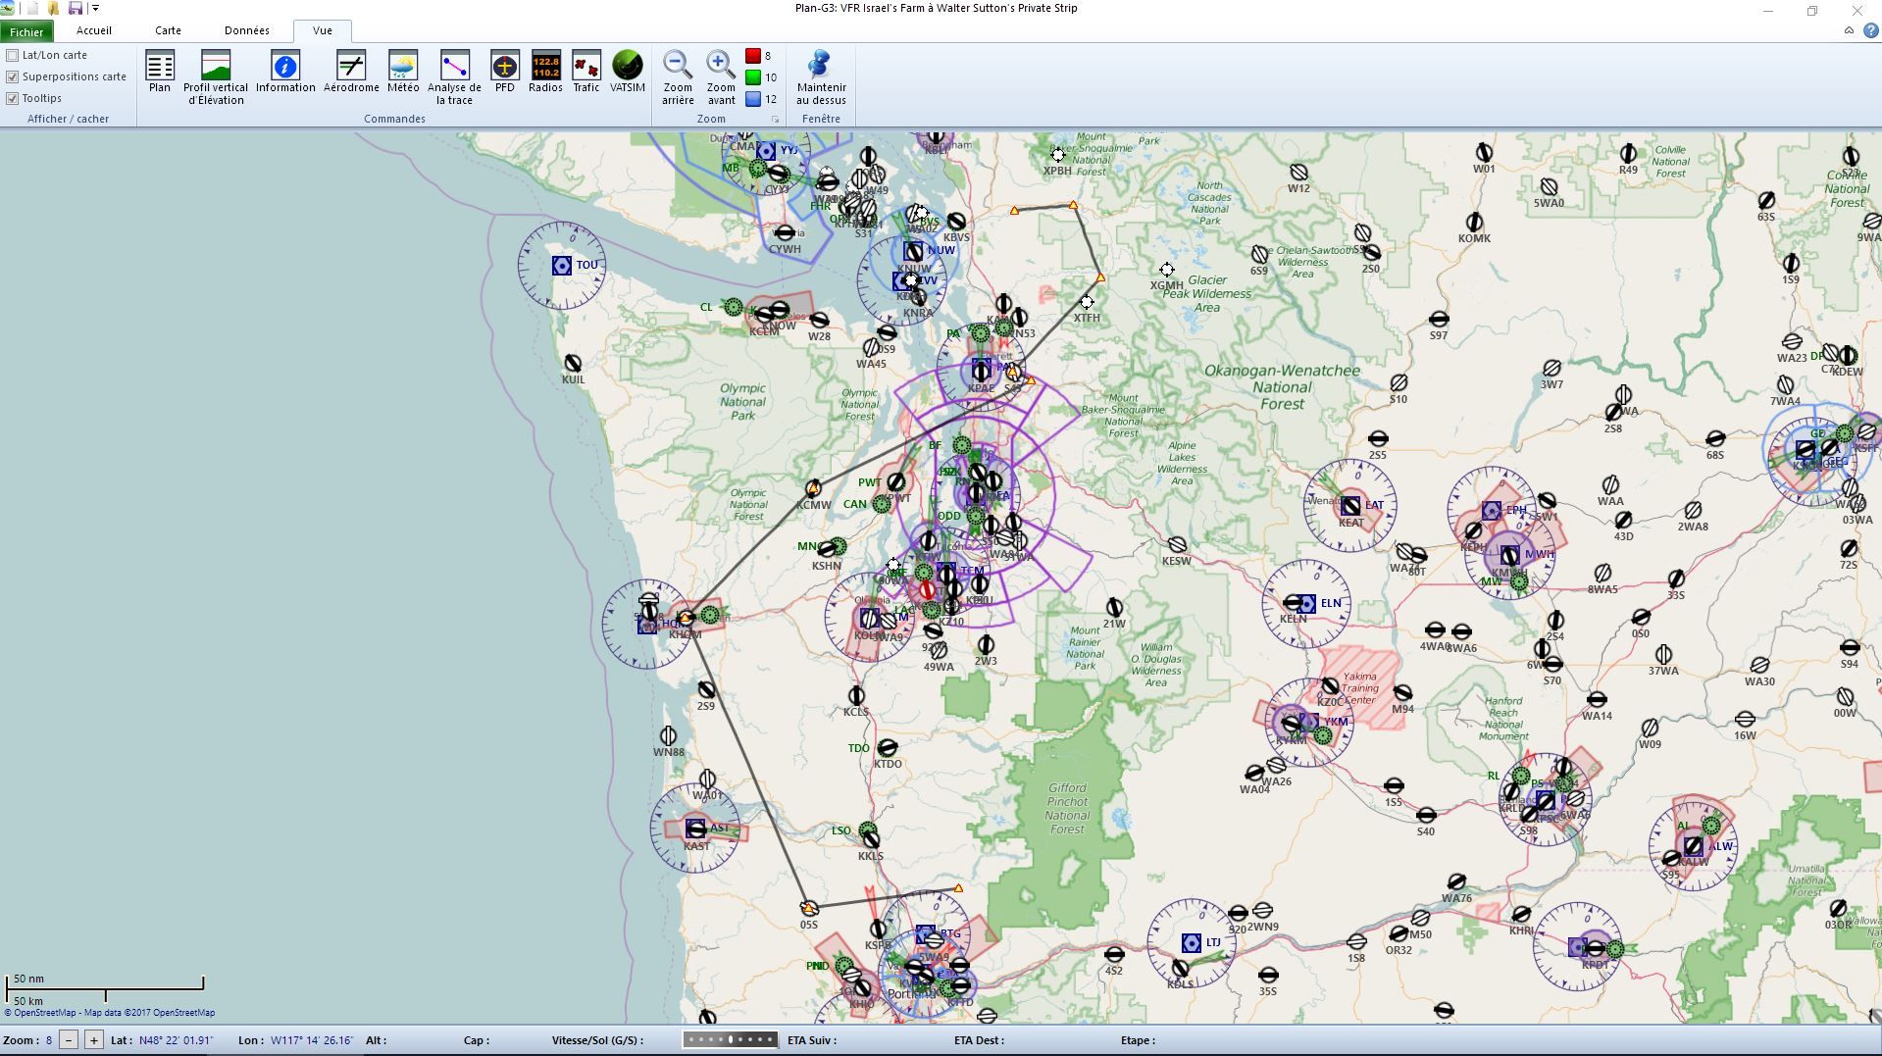The image size is (1882, 1056).
Task: Open Profil vertical d'Élévation view
Action: pos(216,77)
